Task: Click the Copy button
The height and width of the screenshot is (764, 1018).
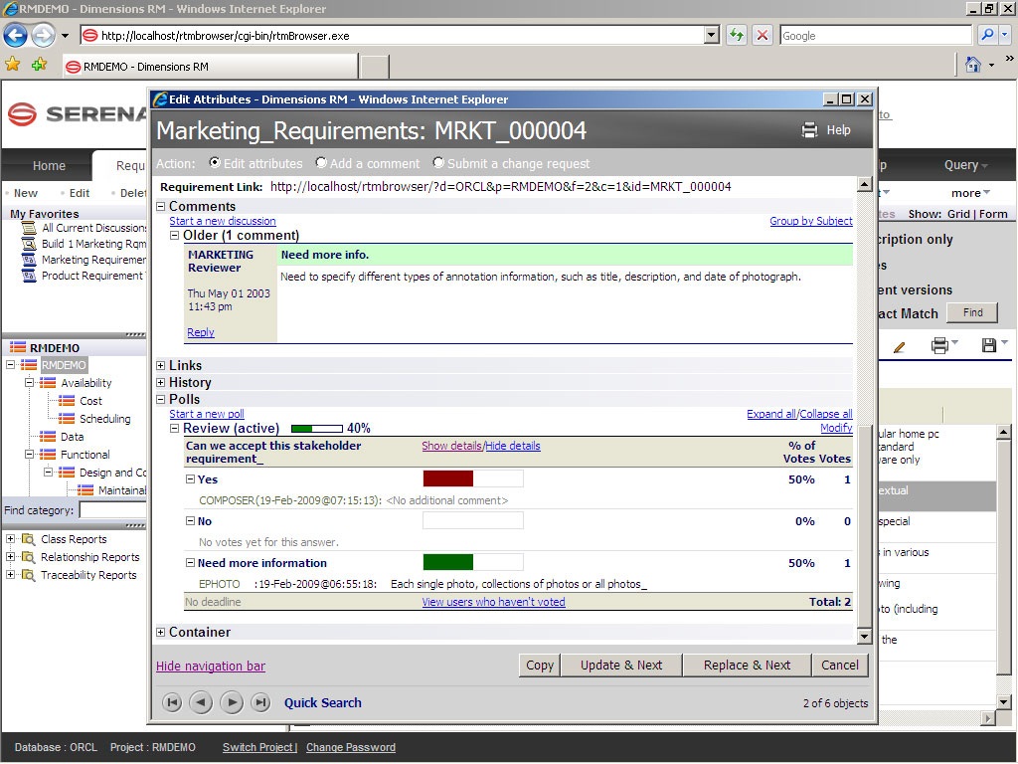Action: [540, 666]
